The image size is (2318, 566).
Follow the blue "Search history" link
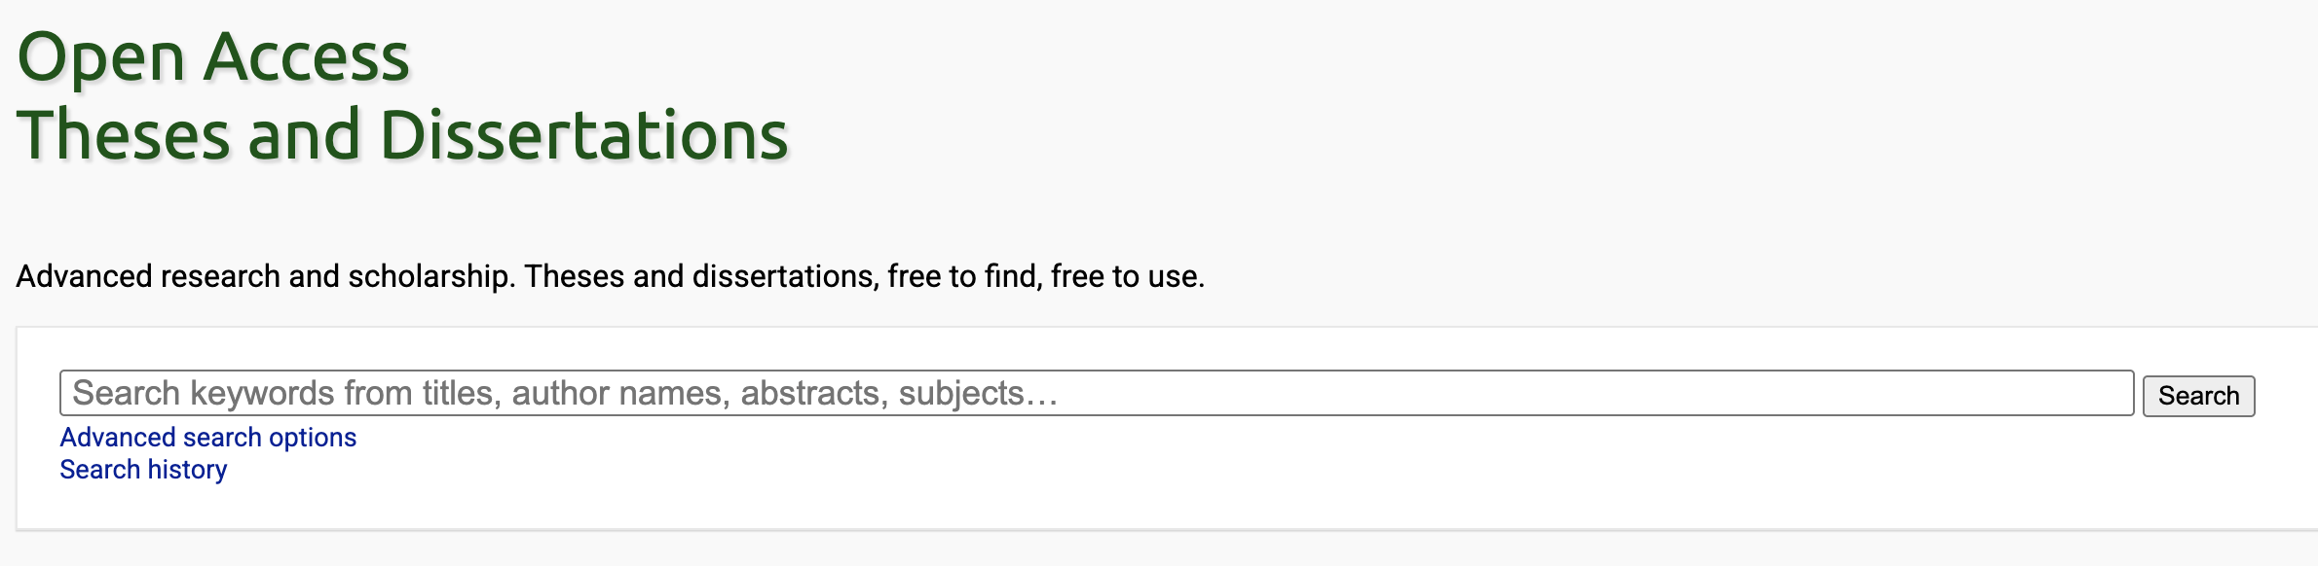(143, 470)
